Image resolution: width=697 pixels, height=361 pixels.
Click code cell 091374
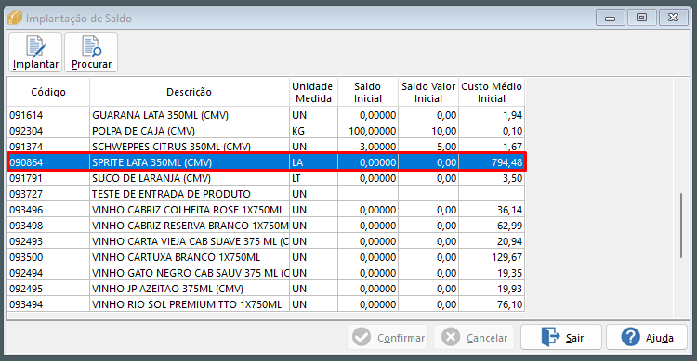point(48,146)
